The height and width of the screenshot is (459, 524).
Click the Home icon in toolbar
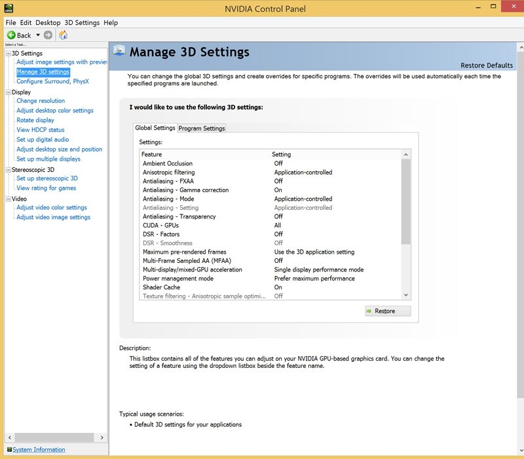coord(63,35)
